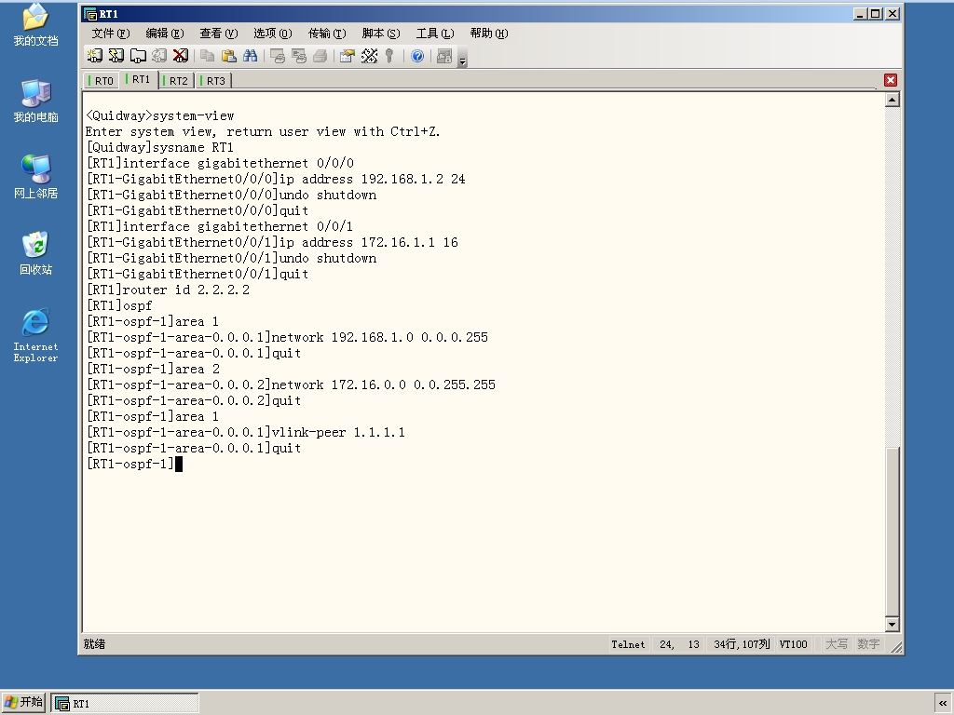
Task: Open the 查看(V) menu
Action: [219, 34]
